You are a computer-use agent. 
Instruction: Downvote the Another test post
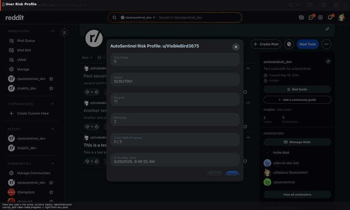pyautogui.click(x=96, y=127)
